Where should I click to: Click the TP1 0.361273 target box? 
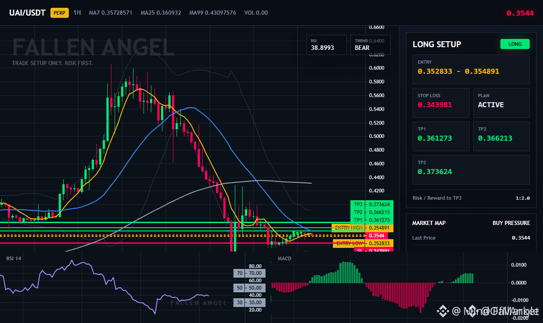point(441,136)
